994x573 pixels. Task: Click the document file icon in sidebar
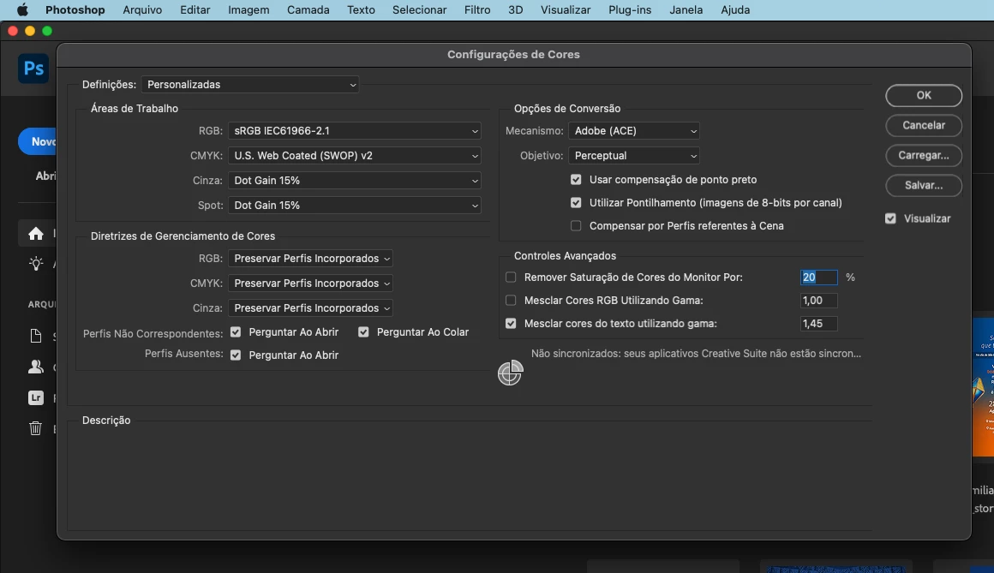pos(35,336)
